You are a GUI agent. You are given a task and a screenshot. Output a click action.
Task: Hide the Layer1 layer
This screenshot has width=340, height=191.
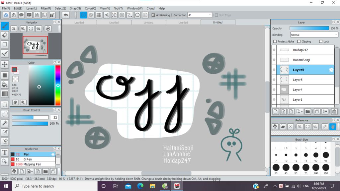[274, 99]
